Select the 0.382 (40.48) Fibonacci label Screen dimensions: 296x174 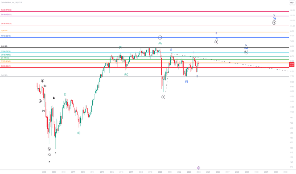pyautogui.click(x=6, y=61)
